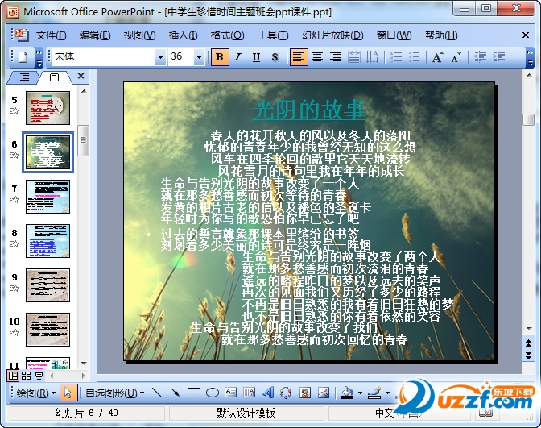541x428 pixels.
Task: Click animation star under slide 6
Action: (x=14, y=155)
